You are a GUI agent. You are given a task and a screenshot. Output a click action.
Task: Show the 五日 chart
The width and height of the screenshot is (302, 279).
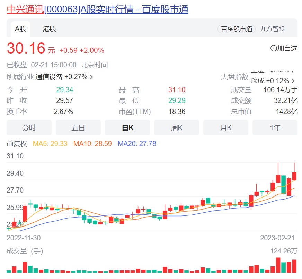click(78, 128)
